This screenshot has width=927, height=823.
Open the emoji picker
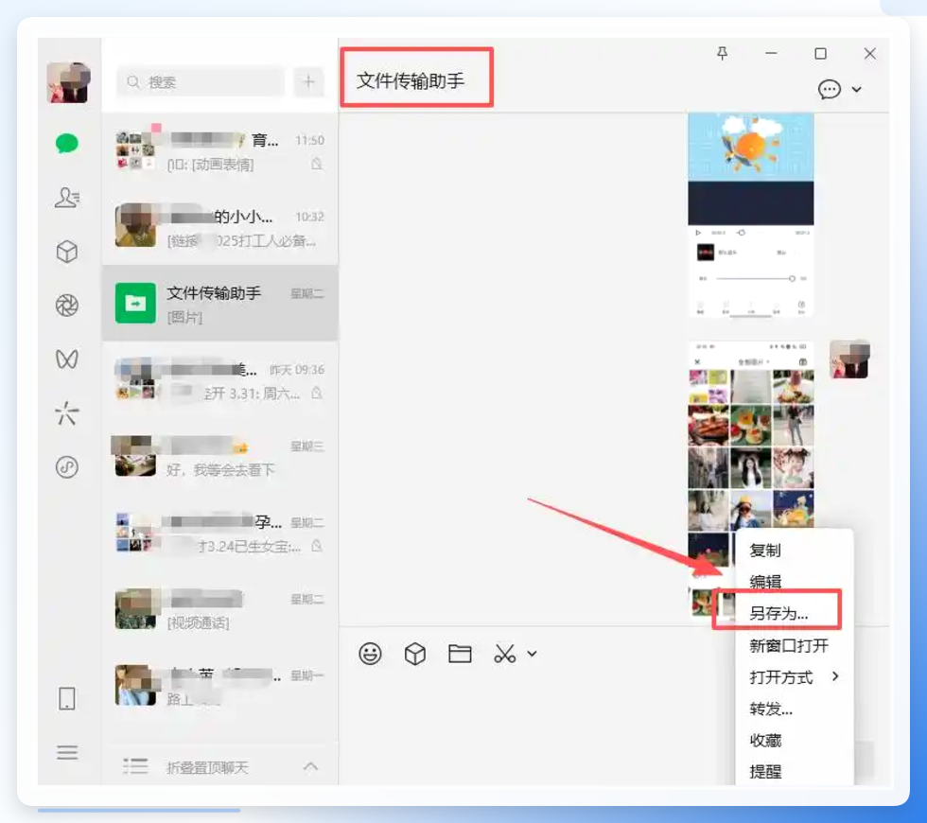click(x=370, y=654)
